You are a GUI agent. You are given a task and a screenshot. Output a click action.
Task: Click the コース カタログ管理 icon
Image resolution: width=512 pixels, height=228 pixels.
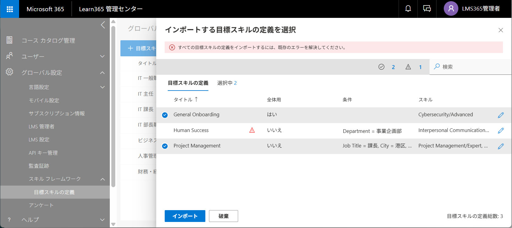(9, 40)
